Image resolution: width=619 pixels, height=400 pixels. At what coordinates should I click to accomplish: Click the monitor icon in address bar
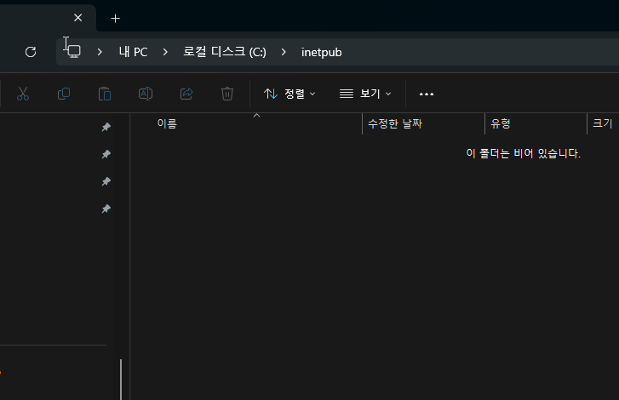coord(74,52)
